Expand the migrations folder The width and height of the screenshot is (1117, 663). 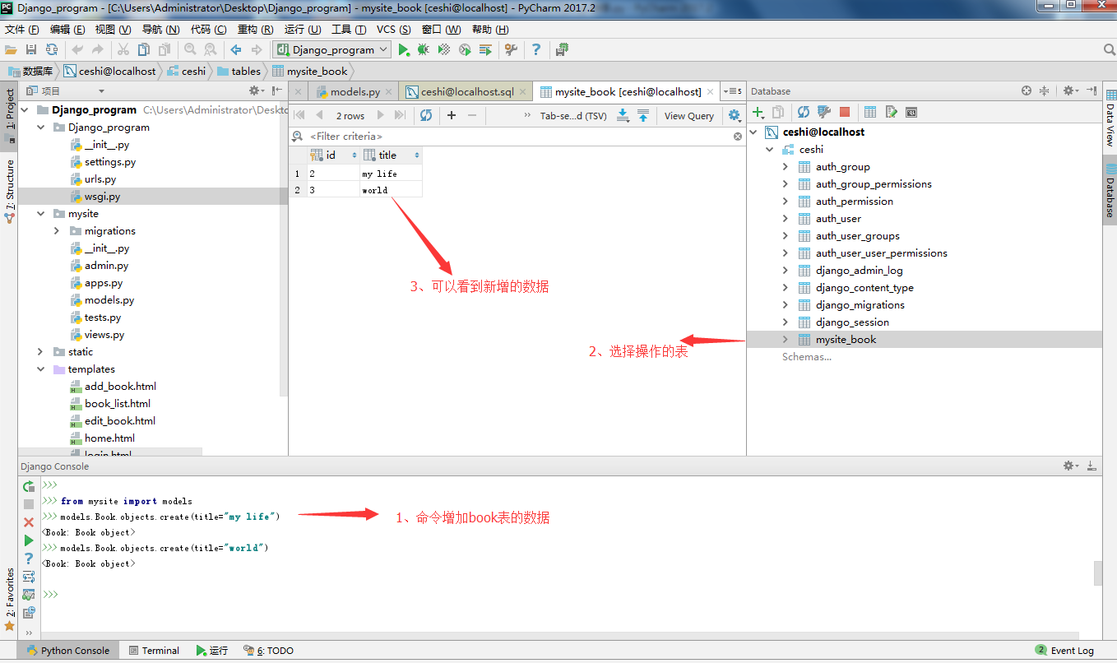(57, 231)
